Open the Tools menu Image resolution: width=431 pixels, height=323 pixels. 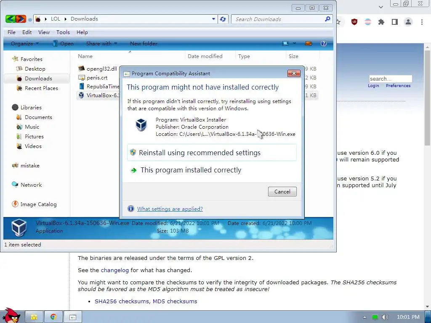point(63,32)
